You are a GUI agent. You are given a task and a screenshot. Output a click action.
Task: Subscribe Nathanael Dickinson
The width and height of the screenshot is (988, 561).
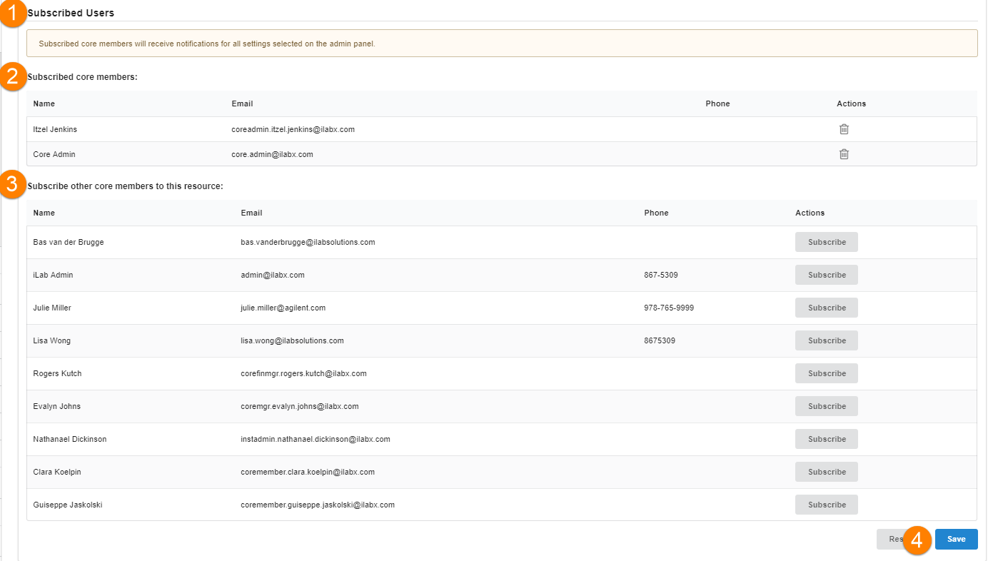click(827, 439)
